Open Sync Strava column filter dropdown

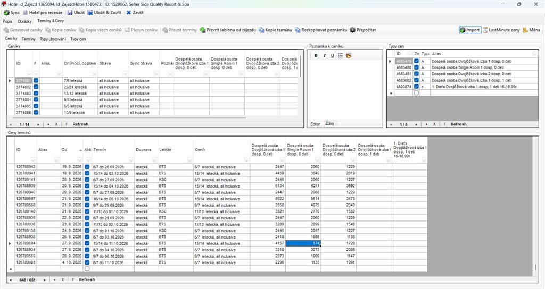click(156, 73)
